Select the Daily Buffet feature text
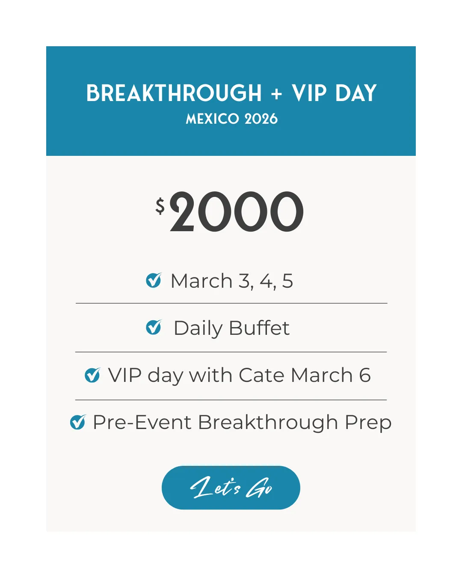This screenshot has width=462, height=578. tap(231, 328)
